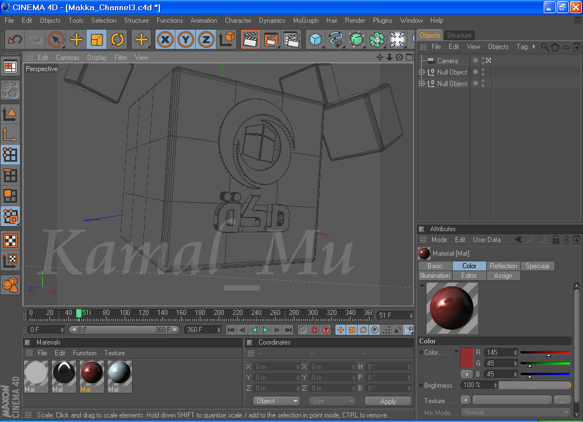Open Object coordinate mode dropdown
Image resolution: width=583 pixels, height=422 pixels.
pos(276,401)
